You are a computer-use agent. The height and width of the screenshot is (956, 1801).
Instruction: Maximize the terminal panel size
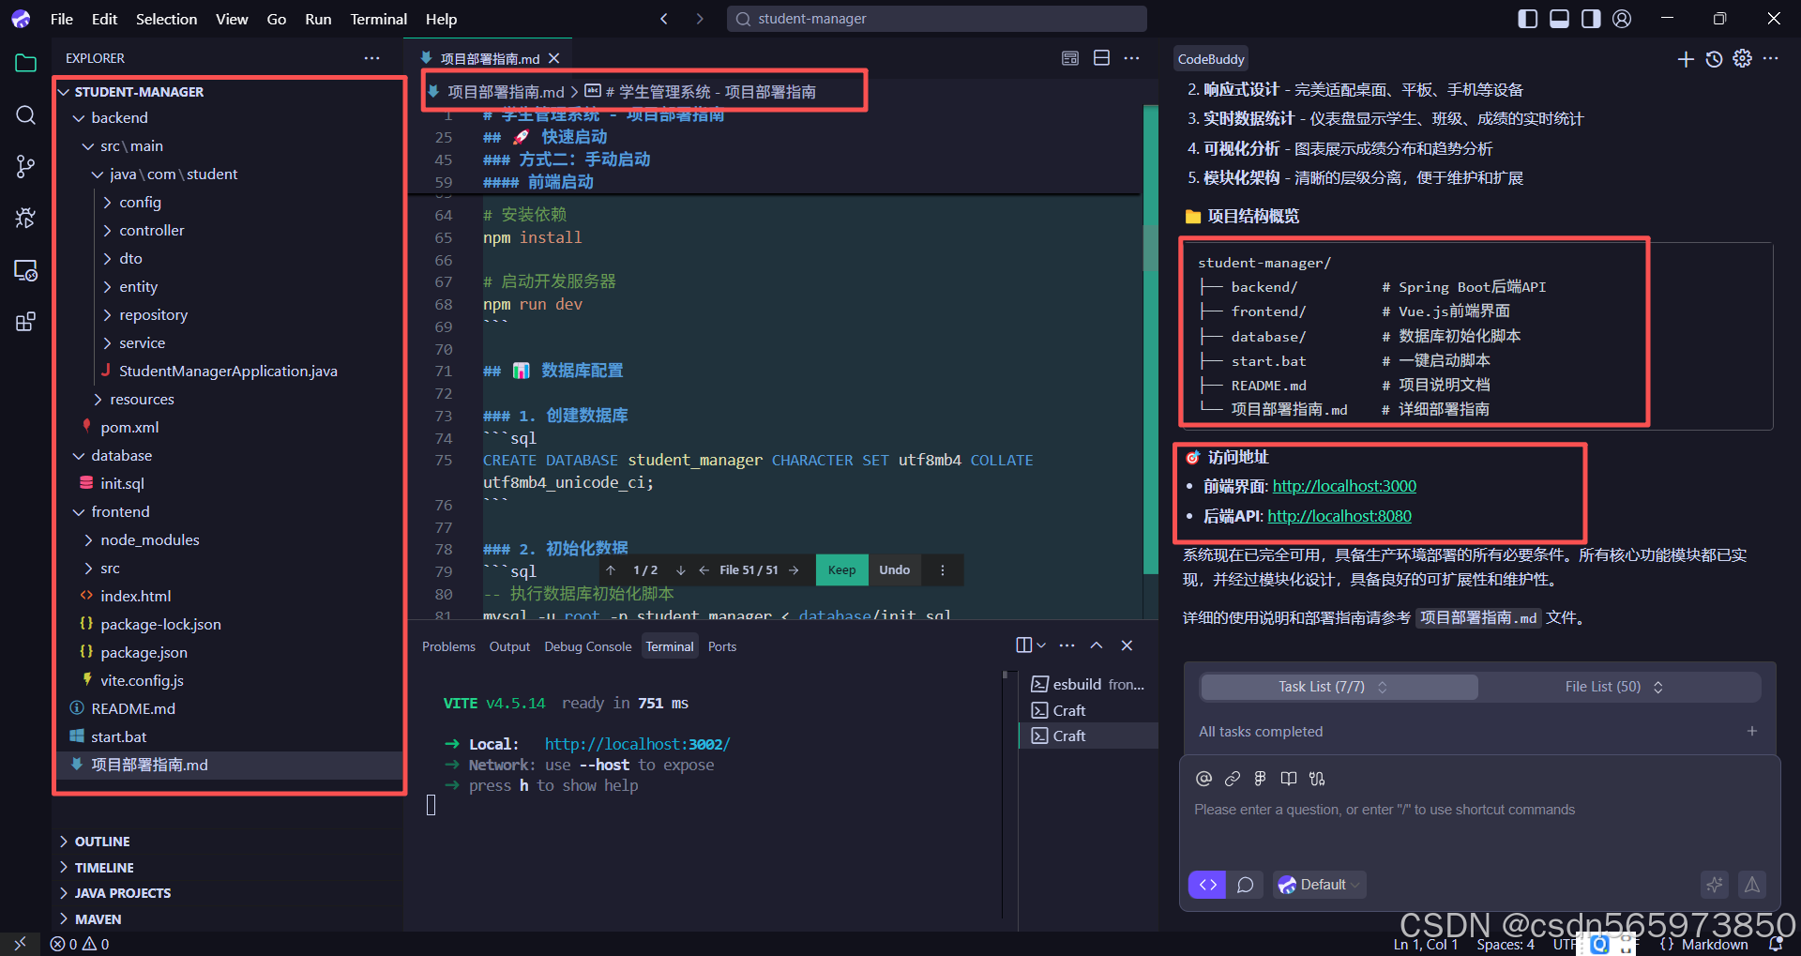click(1096, 645)
